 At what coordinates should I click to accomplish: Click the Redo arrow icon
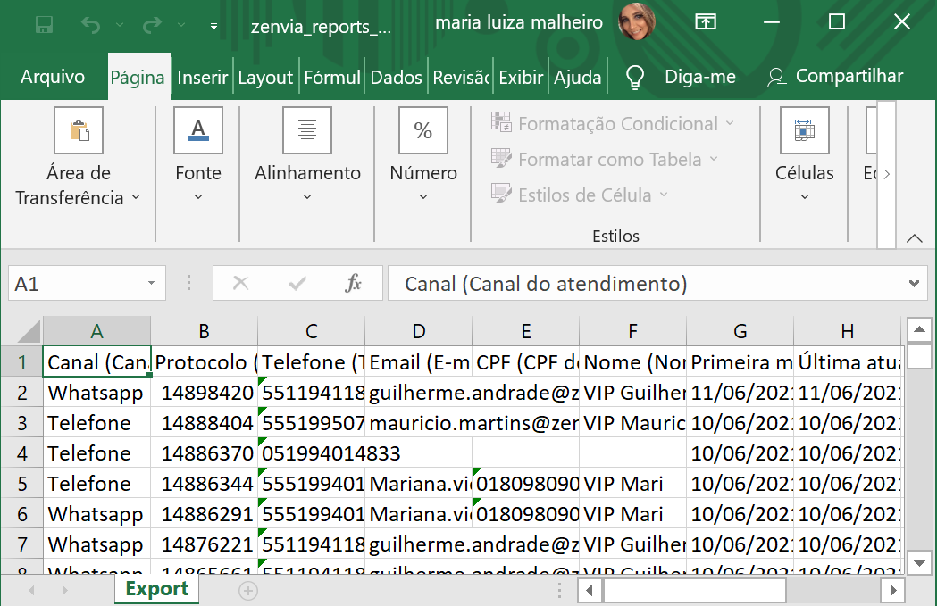[153, 25]
